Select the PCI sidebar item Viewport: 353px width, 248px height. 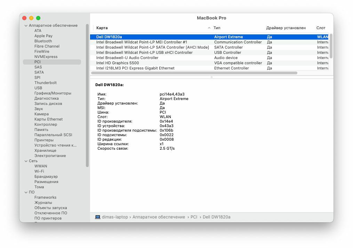52,62
